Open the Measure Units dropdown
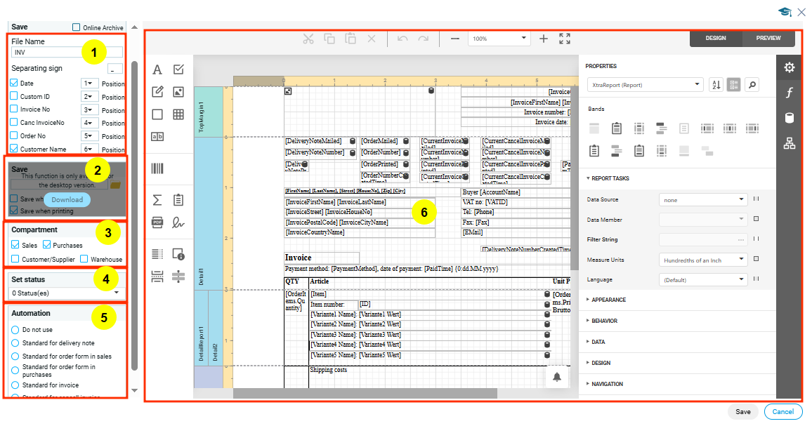Image resolution: width=812 pixels, height=426 pixels. tap(703, 260)
